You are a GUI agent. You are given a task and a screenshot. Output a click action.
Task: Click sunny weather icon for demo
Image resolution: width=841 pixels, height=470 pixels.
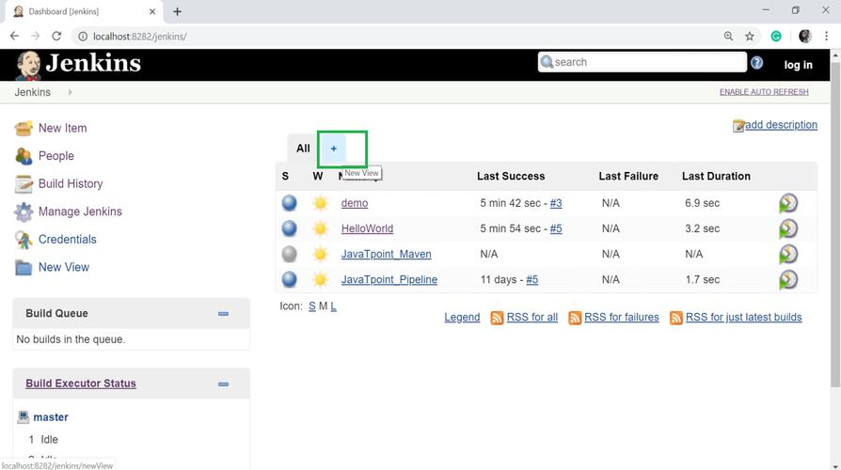click(x=320, y=203)
